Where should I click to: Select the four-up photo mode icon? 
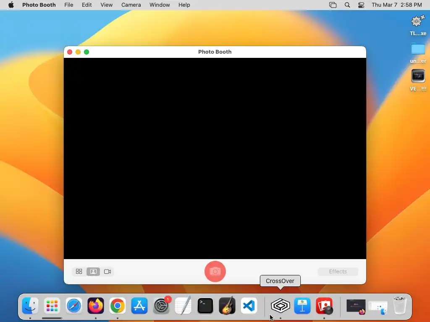(79, 271)
